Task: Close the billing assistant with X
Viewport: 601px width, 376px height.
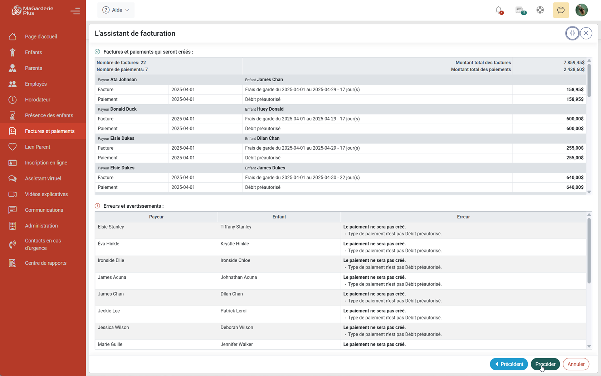Action: click(x=586, y=33)
